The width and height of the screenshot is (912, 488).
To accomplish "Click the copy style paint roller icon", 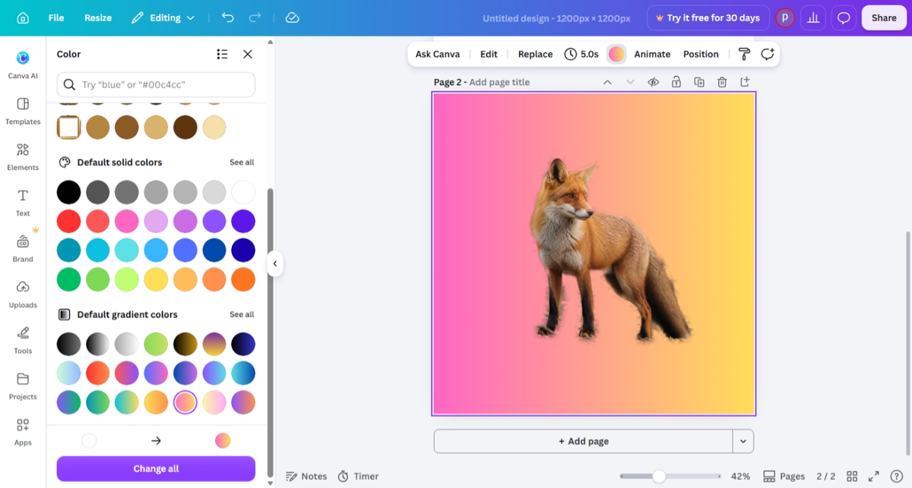I will (744, 54).
